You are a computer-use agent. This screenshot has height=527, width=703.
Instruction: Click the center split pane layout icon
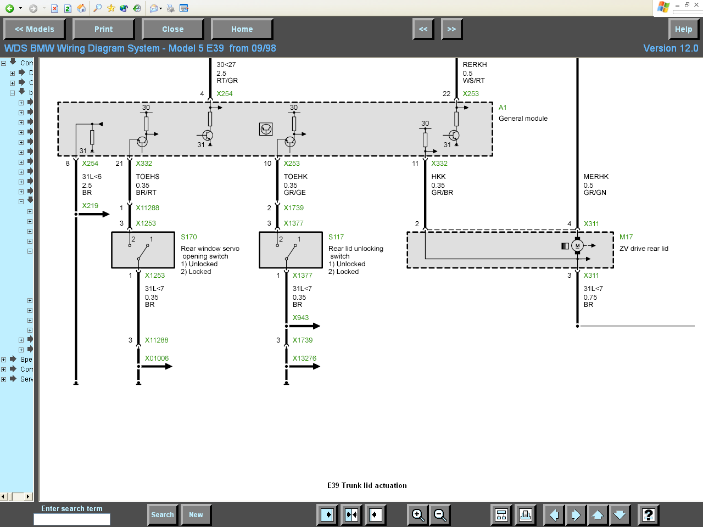point(351,515)
